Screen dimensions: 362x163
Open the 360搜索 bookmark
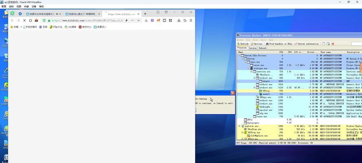(70, 27)
